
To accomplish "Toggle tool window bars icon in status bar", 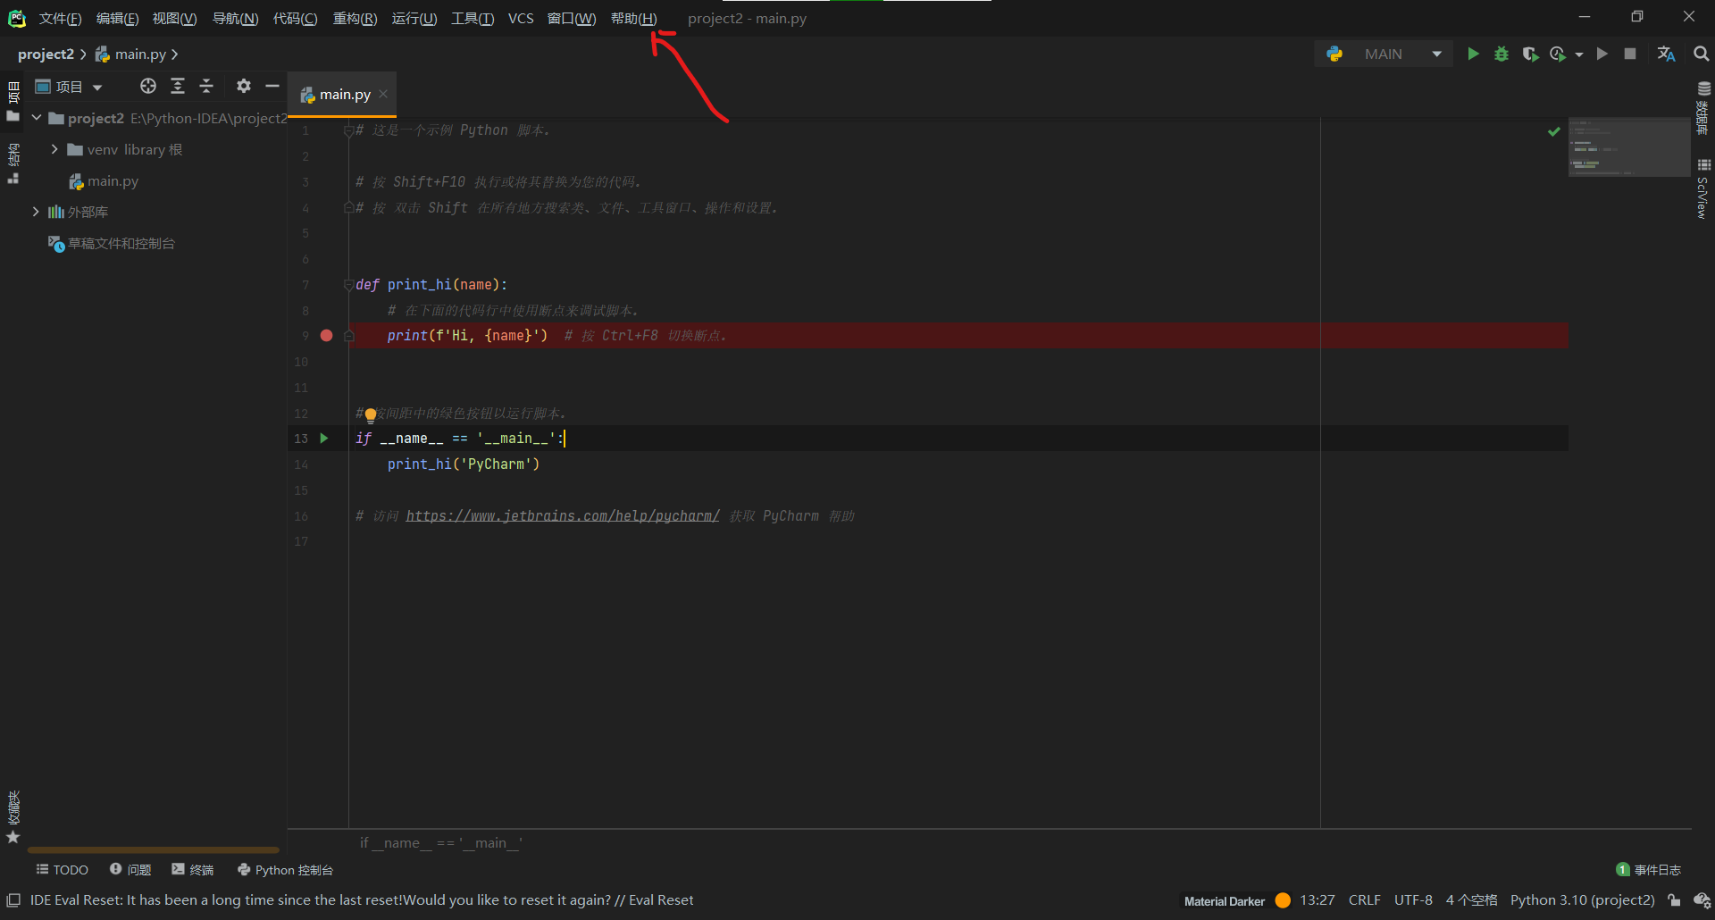I will [x=13, y=900].
